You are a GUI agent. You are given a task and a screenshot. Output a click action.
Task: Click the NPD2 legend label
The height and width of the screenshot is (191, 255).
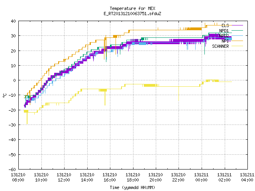(224, 36)
